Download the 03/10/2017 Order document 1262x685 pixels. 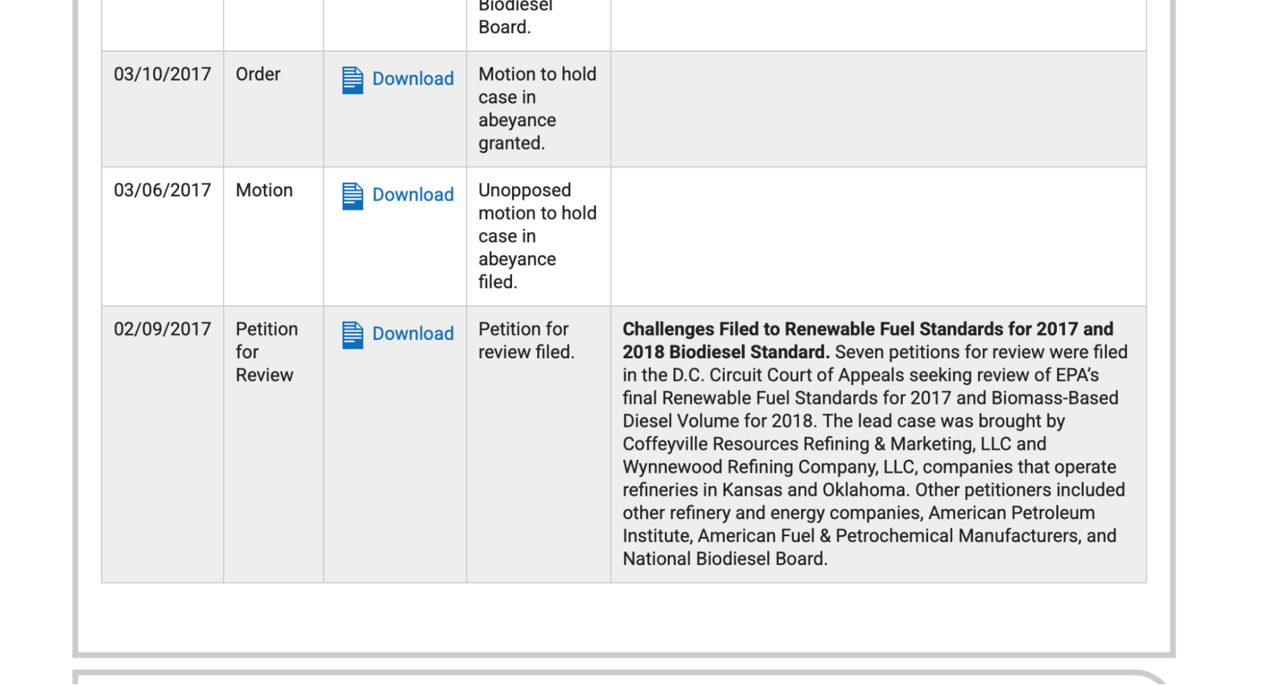[412, 79]
